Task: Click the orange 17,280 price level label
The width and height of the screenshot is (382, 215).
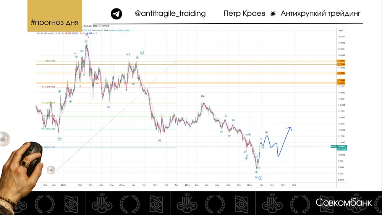Action: pyautogui.click(x=341, y=64)
